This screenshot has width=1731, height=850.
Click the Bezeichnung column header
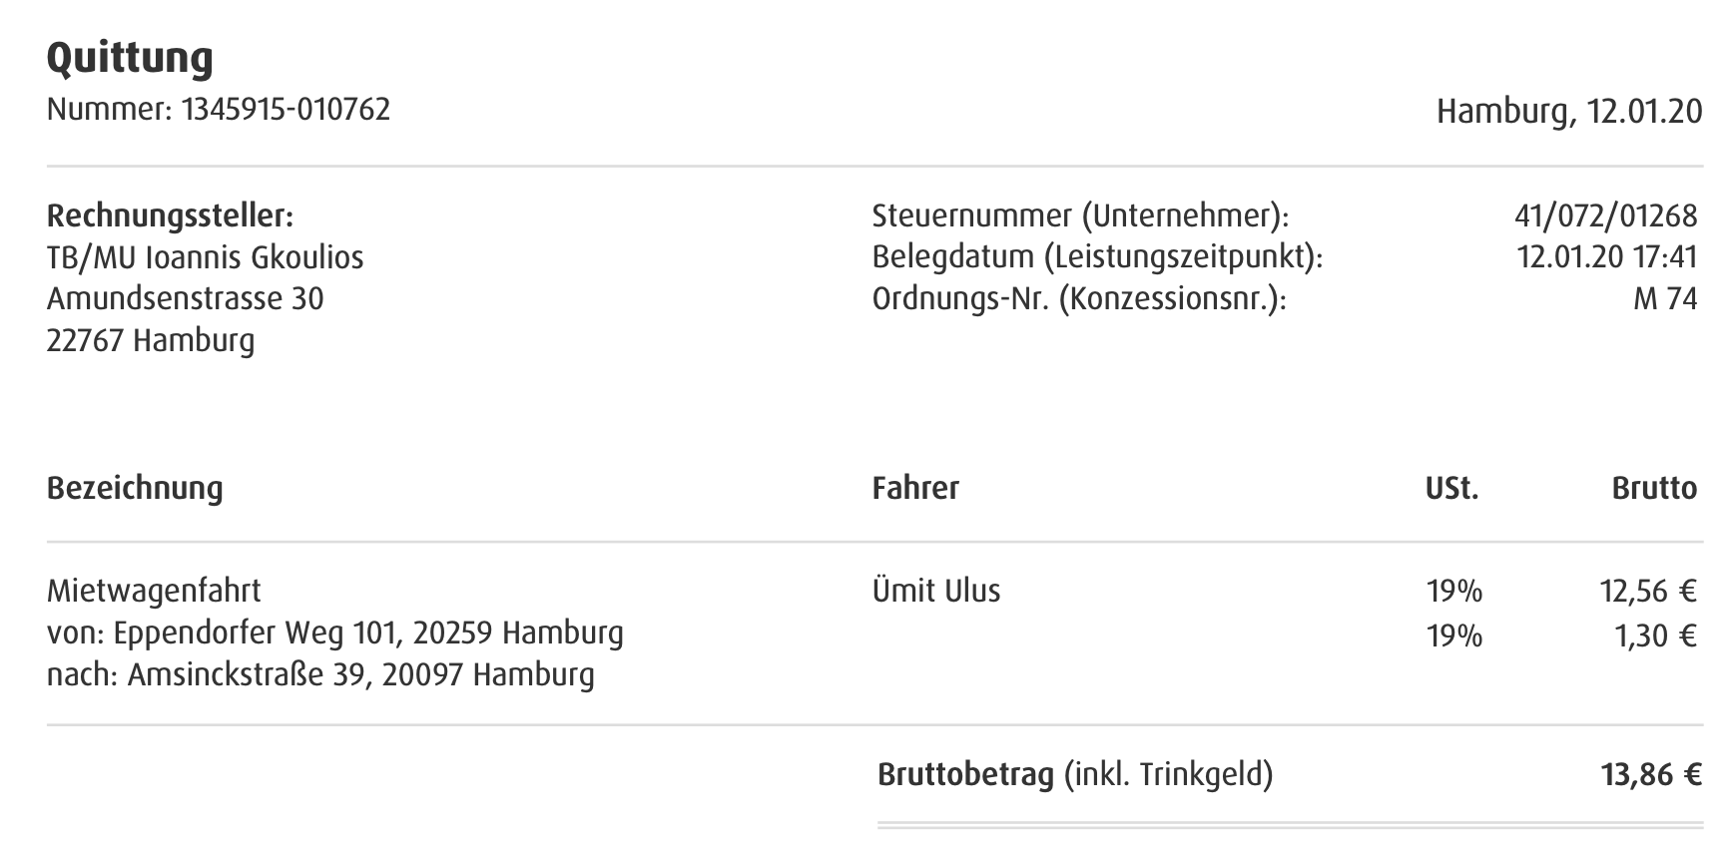[135, 489]
